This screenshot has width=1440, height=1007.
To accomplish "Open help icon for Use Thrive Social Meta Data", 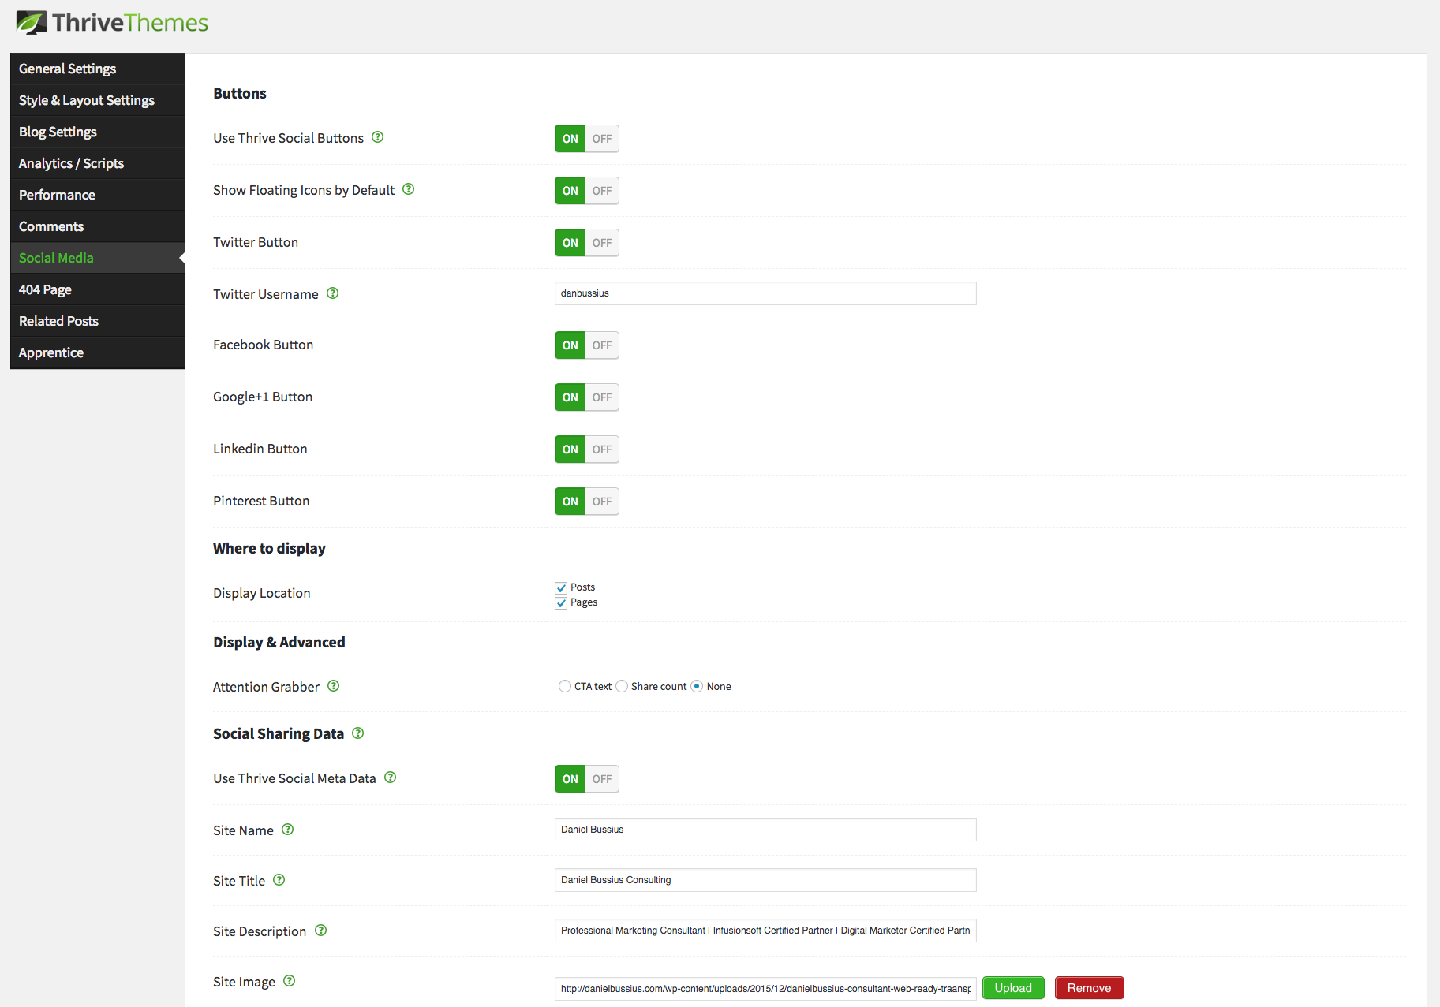I will tap(391, 778).
